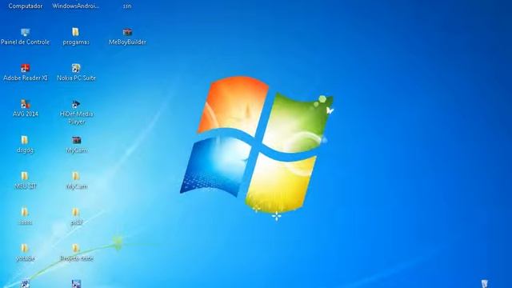The width and height of the screenshot is (512, 288).
Task: Select the Adobe Reader XI shortcut
Action: click(25, 68)
